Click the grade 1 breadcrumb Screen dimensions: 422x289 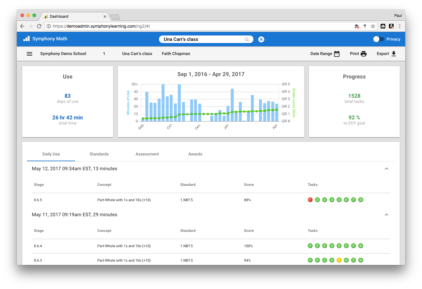pos(104,54)
